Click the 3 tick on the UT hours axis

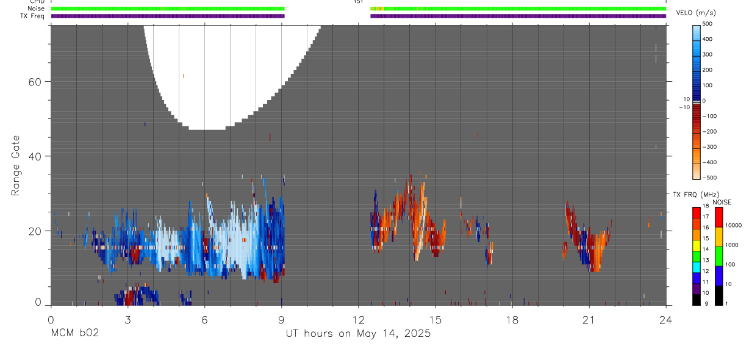pos(127,320)
